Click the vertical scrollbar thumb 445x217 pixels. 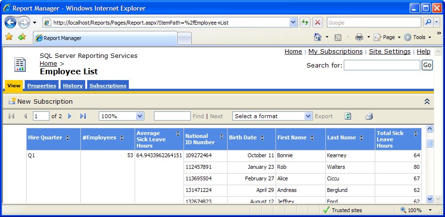[430, 143]
